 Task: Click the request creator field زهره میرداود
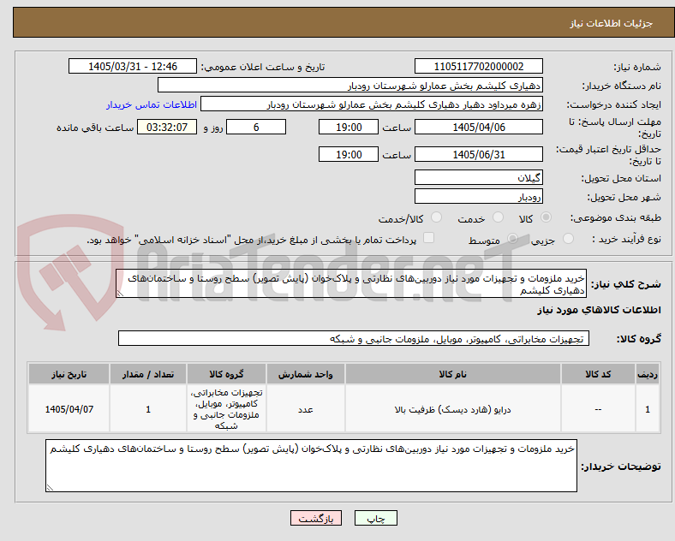pos(372,104)
